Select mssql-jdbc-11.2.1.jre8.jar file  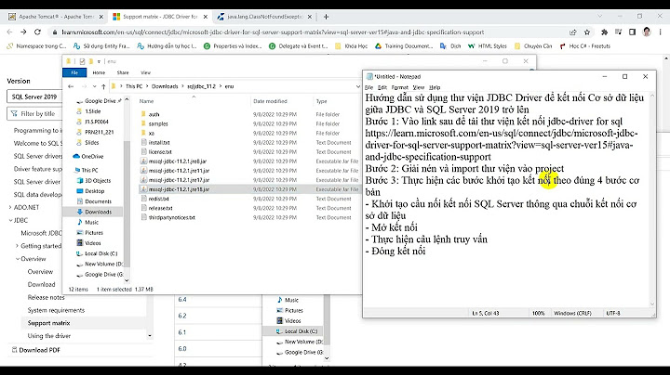(178, 162)
